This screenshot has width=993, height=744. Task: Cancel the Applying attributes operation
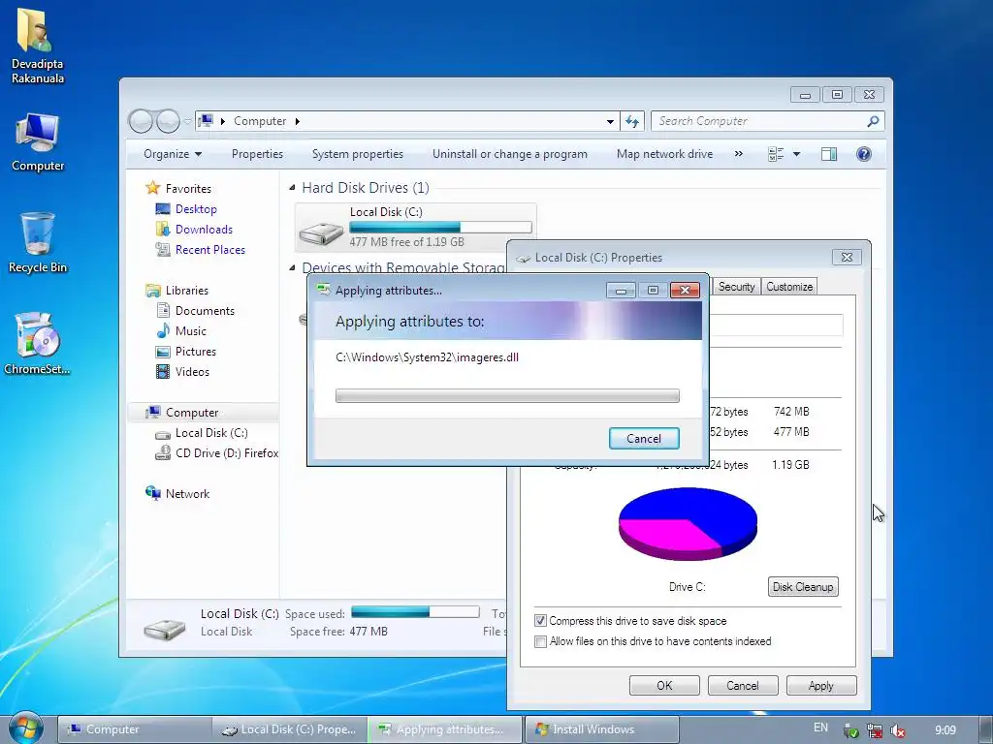pos(644,439)
